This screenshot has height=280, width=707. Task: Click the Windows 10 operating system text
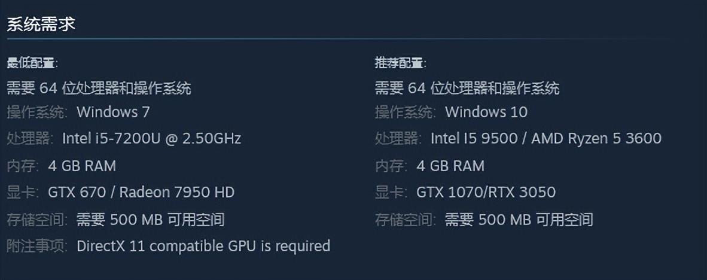(486, 112)
